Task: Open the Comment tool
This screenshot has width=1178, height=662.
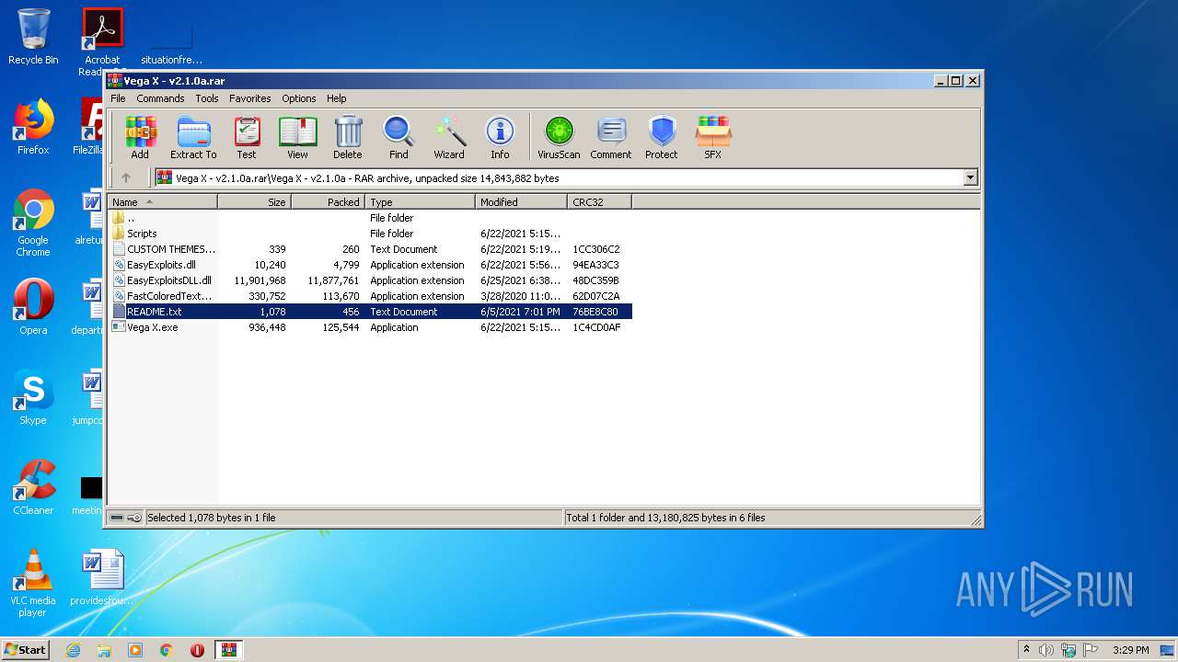Action: pos(611,137)
